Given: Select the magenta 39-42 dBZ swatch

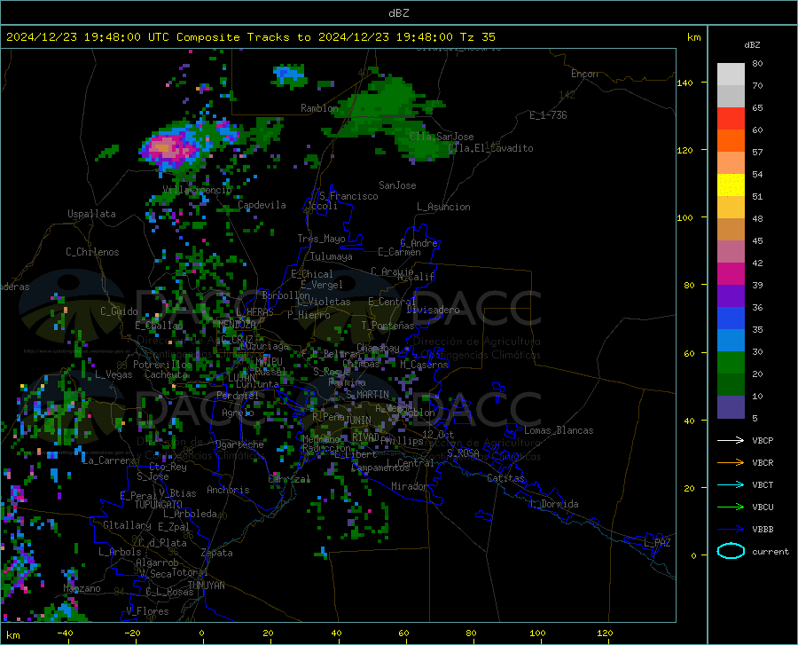Looking at the screenshot, I should (x=731, y=274).
